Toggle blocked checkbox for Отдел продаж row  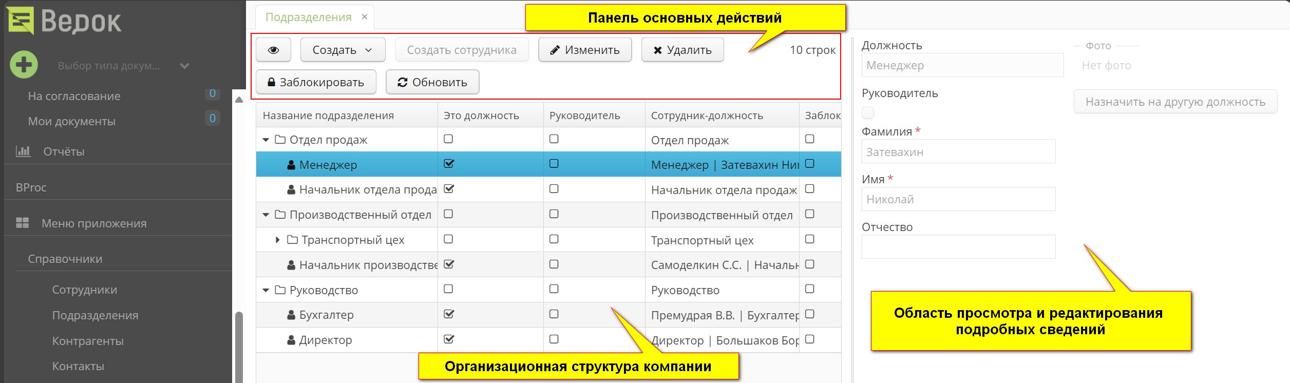coord(810,139)
